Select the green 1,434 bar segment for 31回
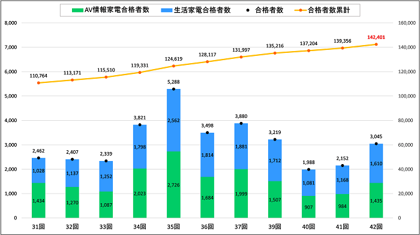Image resolution: width=420 pixels, height=235 pixels. [38, 200]
